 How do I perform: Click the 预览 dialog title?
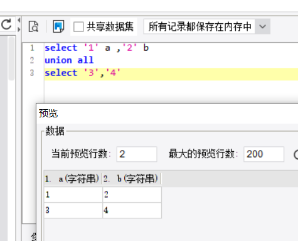pyautogui.click(x=48, y=113)
